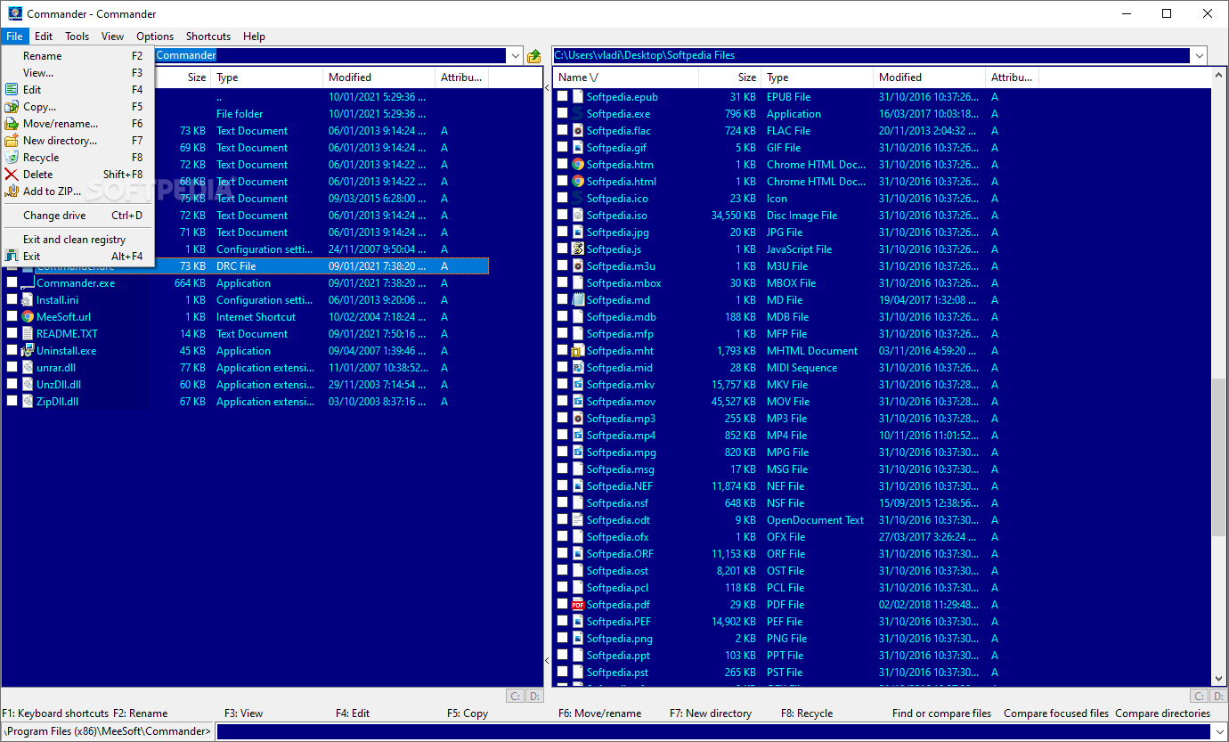Viewport: 1229px width, 742px height.
Task: Choose Change drive from File menu
Action: click(78, 215)
